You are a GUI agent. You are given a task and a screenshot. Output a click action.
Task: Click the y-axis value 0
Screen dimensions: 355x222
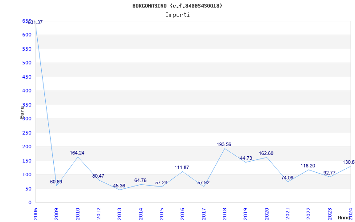(30, 203)
